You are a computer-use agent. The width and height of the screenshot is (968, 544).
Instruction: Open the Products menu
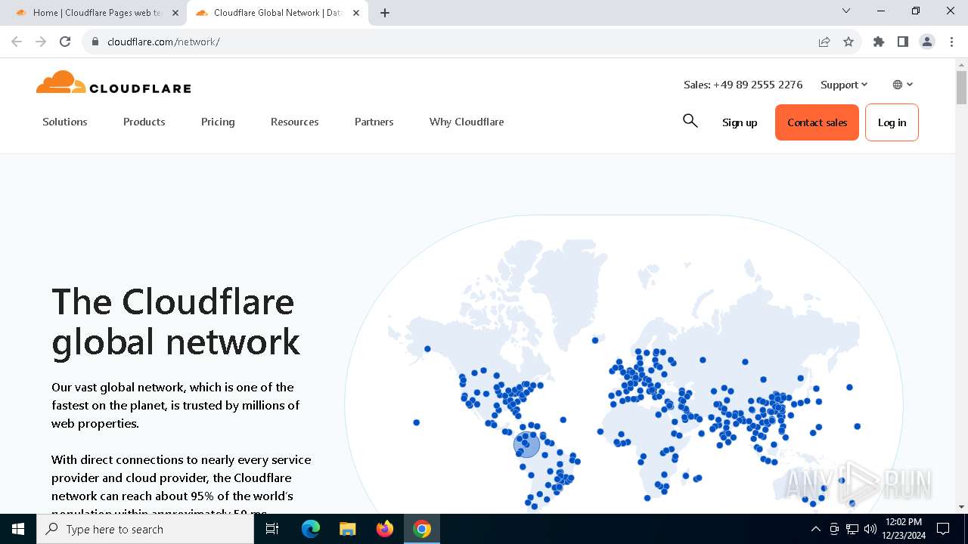[x=144, y=122]
